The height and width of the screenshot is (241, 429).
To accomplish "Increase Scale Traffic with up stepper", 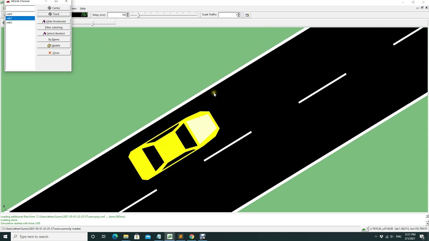I will pos(238,14).
